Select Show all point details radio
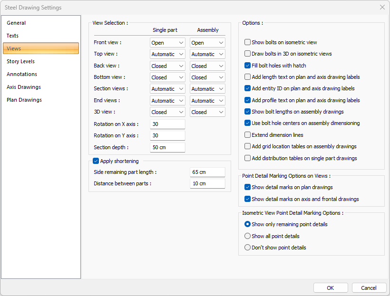Image resolution: width=390 pixels, height=296 pixels. point(247,236)
